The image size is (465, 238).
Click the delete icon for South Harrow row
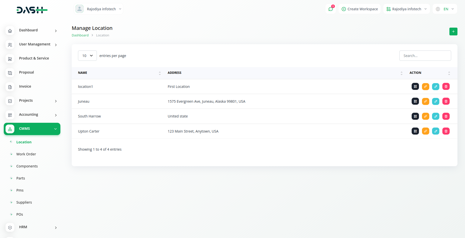point(446,116)
